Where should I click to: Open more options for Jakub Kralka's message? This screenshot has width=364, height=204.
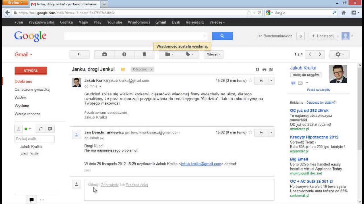(271, 81)
